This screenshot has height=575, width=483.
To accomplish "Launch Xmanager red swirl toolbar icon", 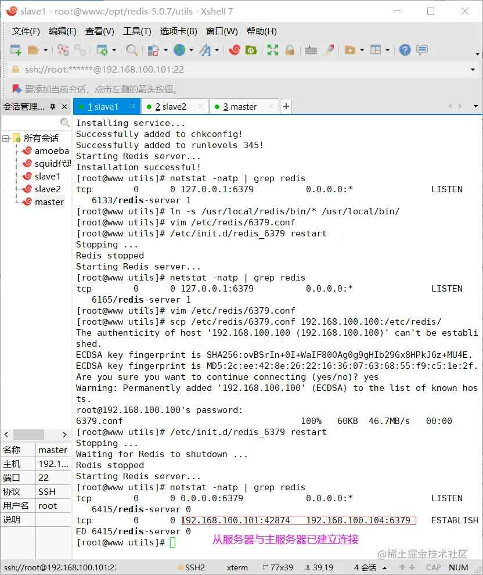I will 235,50.
